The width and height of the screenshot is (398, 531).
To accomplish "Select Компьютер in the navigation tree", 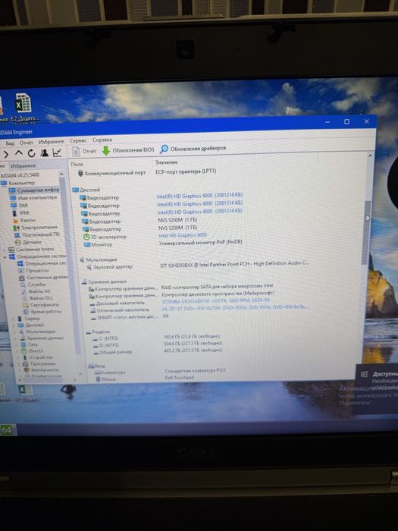I will pyautogui.click(x=18, y=183).
